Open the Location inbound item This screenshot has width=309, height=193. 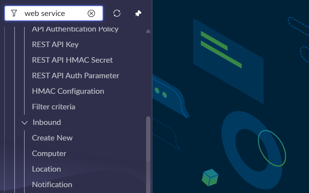coord(46,169)
